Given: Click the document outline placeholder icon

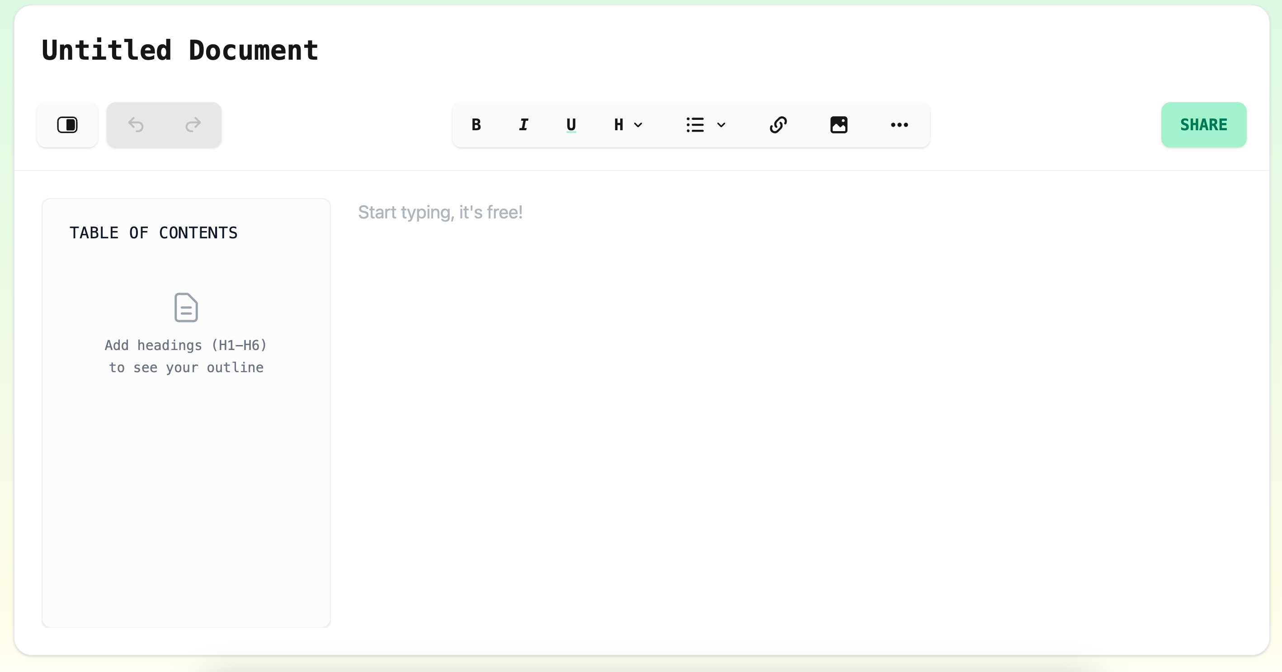Looking at the screenshot, I should click(186, 307).
